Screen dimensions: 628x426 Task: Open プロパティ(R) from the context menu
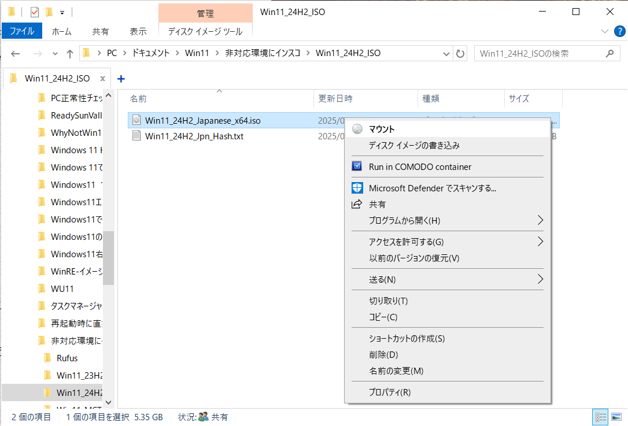448,392
